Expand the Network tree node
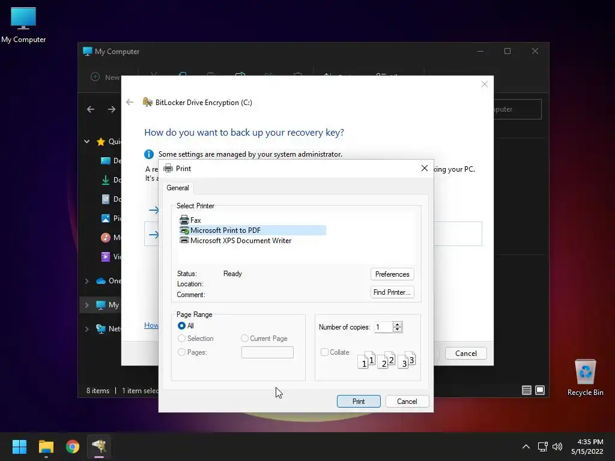The height and width of the screenshot is (461, 615). coord(86,329)
